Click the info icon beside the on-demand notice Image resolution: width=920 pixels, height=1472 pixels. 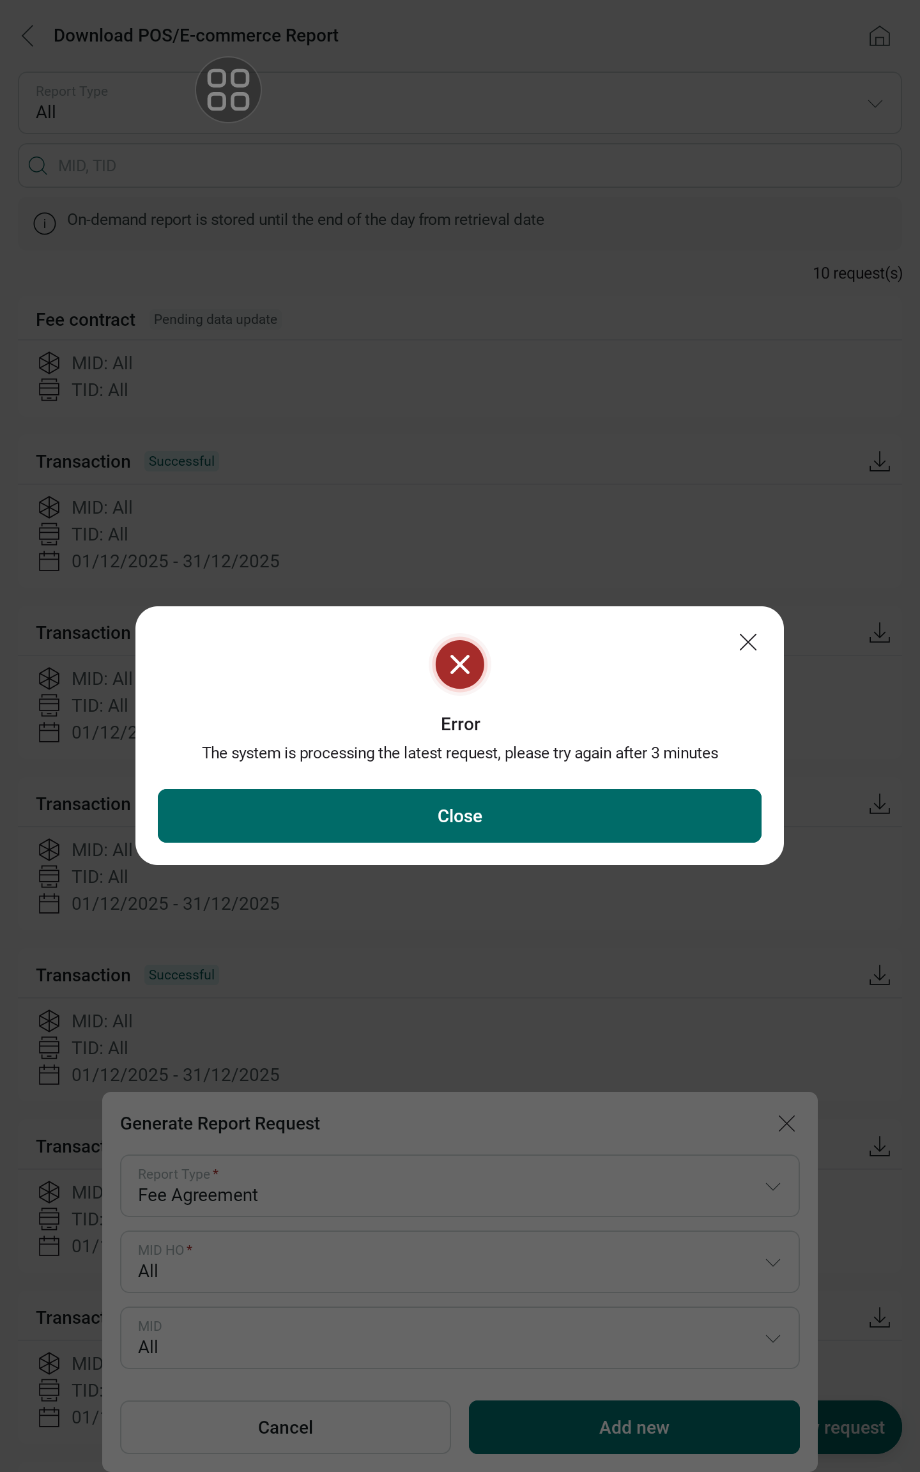[x=45, y=224]
